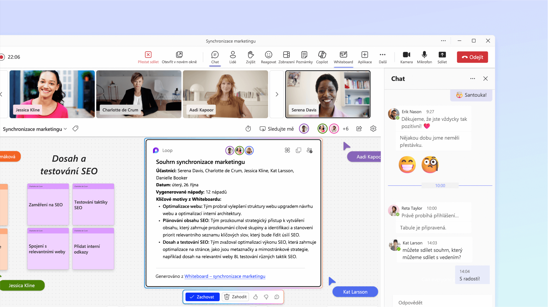548x307 pixels.
Task: Expand the Chat options ellipsis menu
Action: (472, 78)
